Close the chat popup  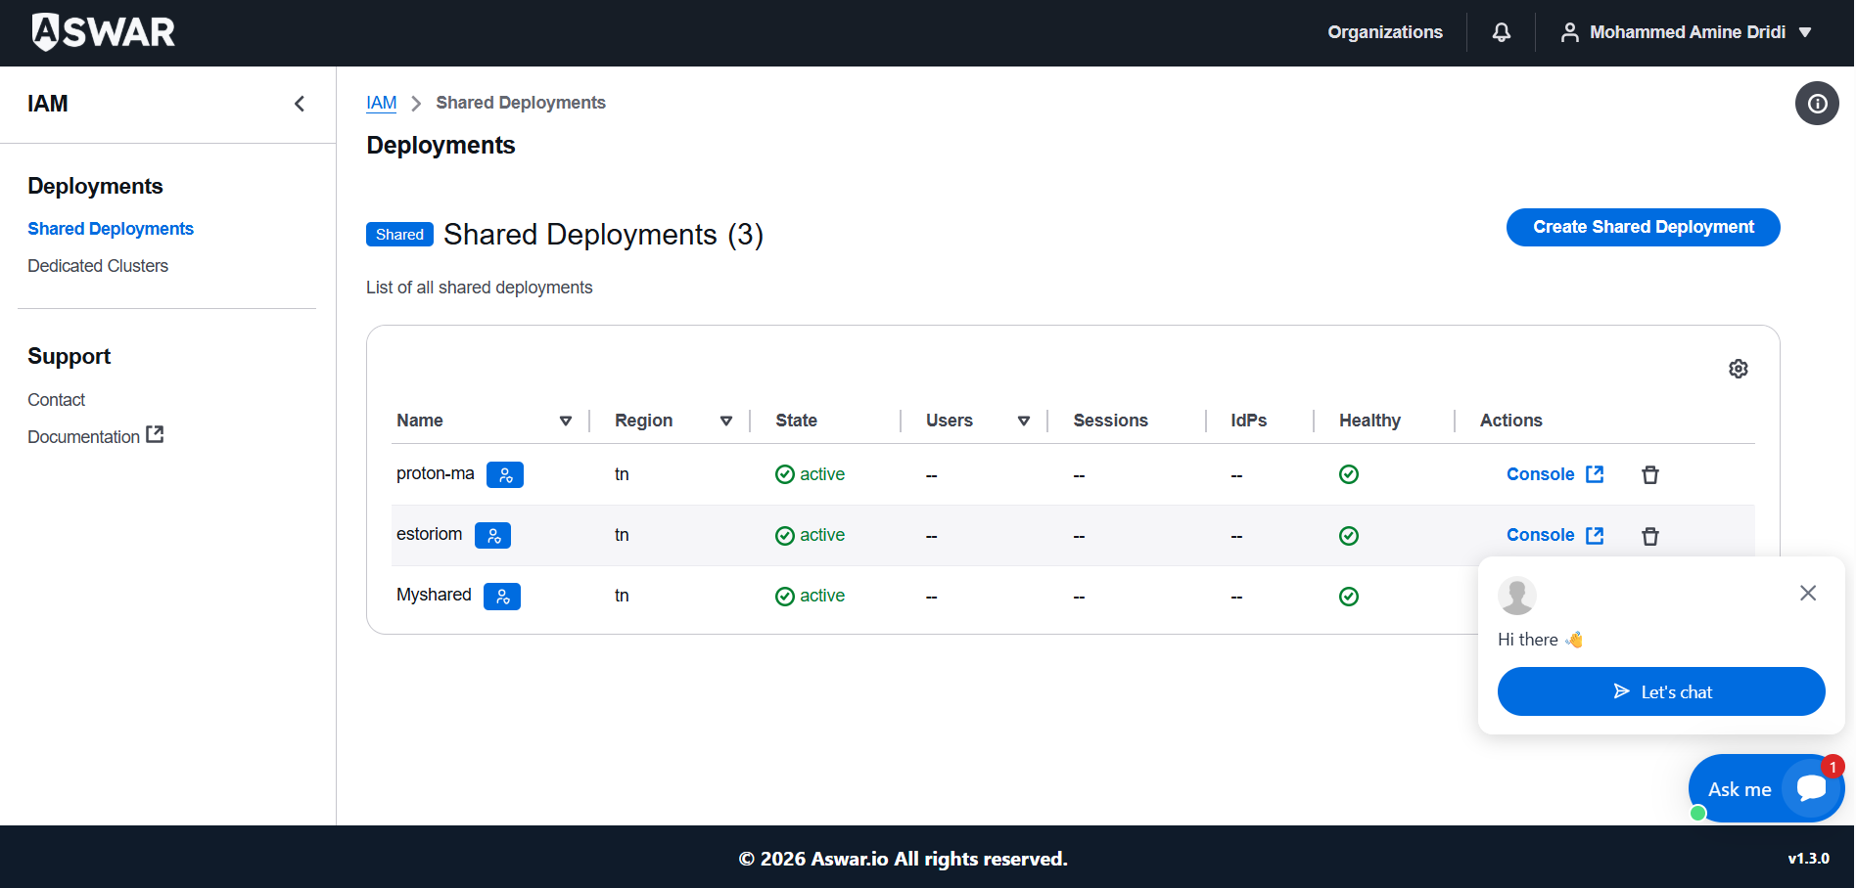click(1807, 593)
